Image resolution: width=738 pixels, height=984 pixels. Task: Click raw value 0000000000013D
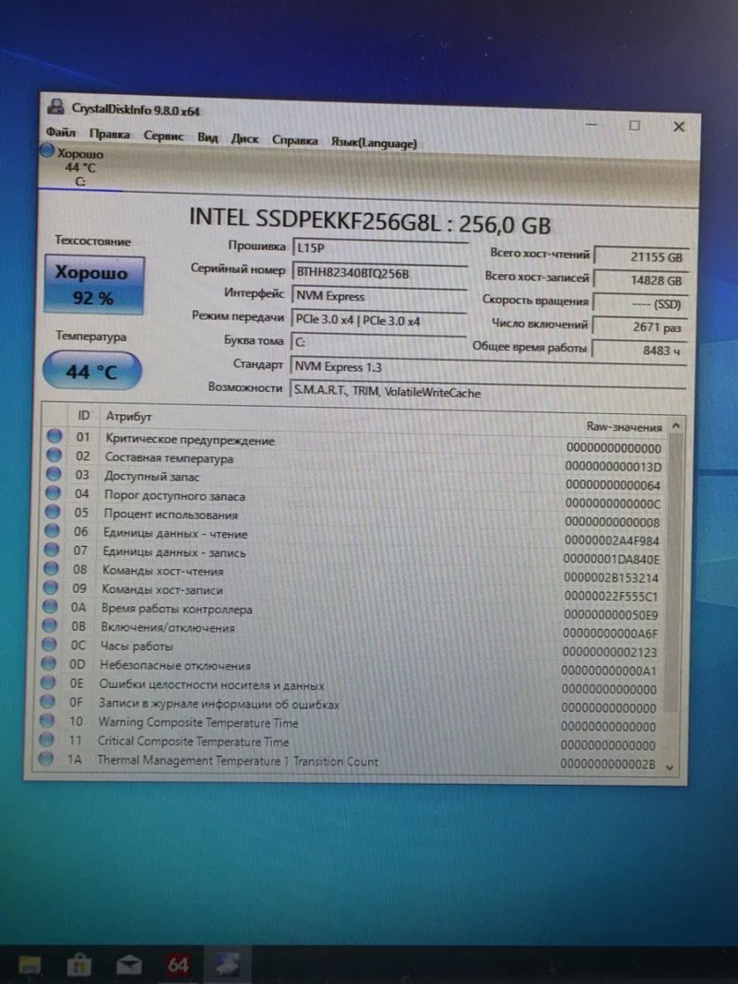[613, 467]
